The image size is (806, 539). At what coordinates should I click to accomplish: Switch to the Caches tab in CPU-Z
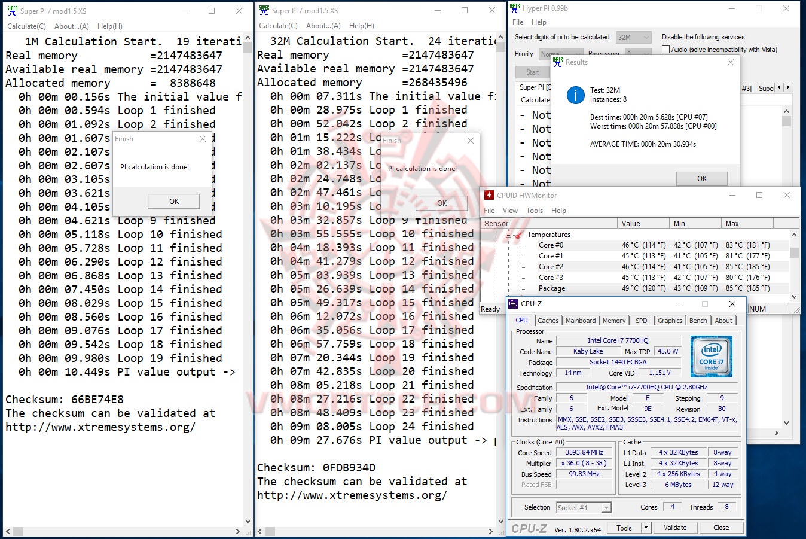[548, 321]
